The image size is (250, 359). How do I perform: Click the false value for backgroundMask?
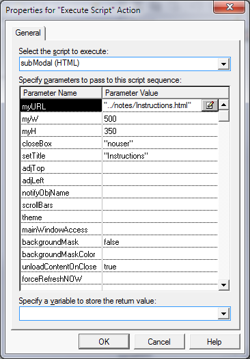click(160, 242)
